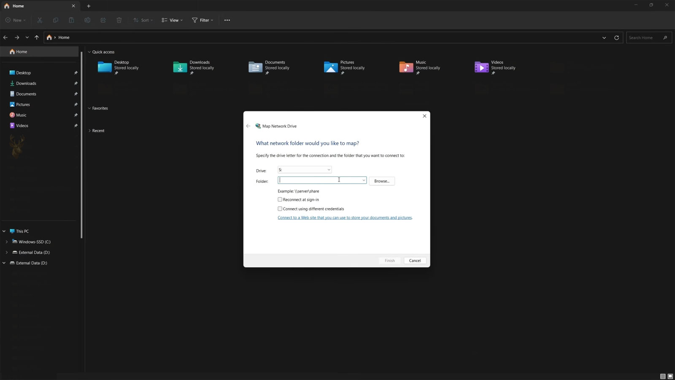
Task: Collapse This PC in navigation pane
Action: coord(4,231)
